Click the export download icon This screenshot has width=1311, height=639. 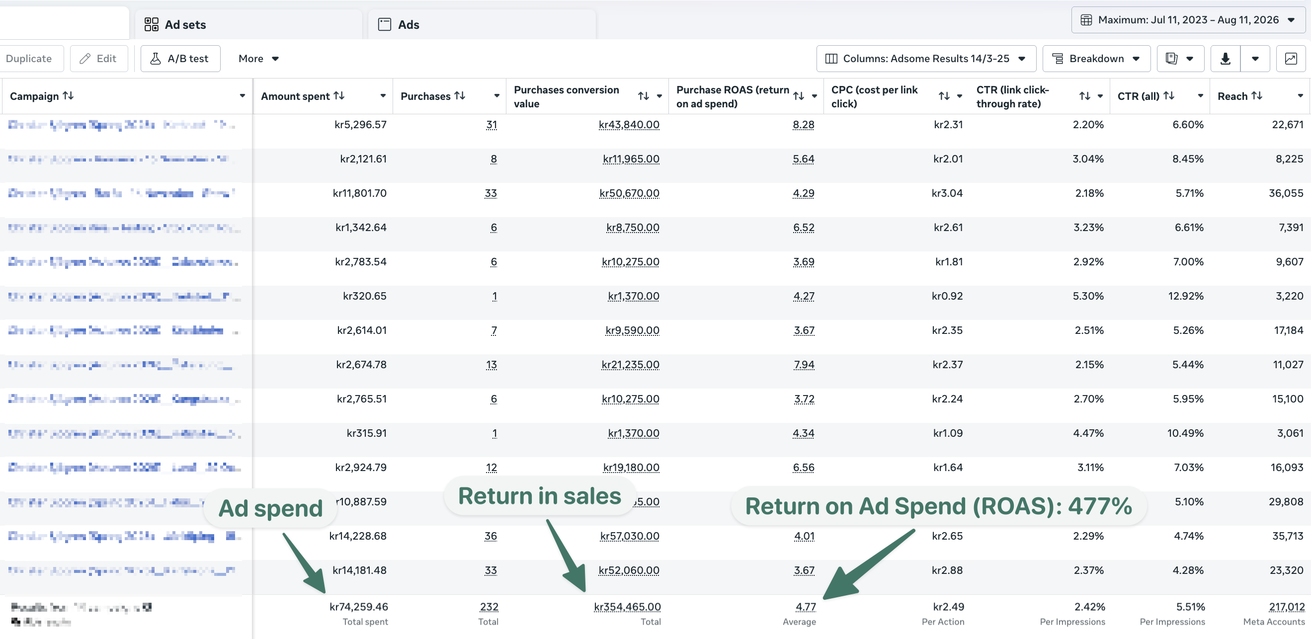pos(1226,59)
